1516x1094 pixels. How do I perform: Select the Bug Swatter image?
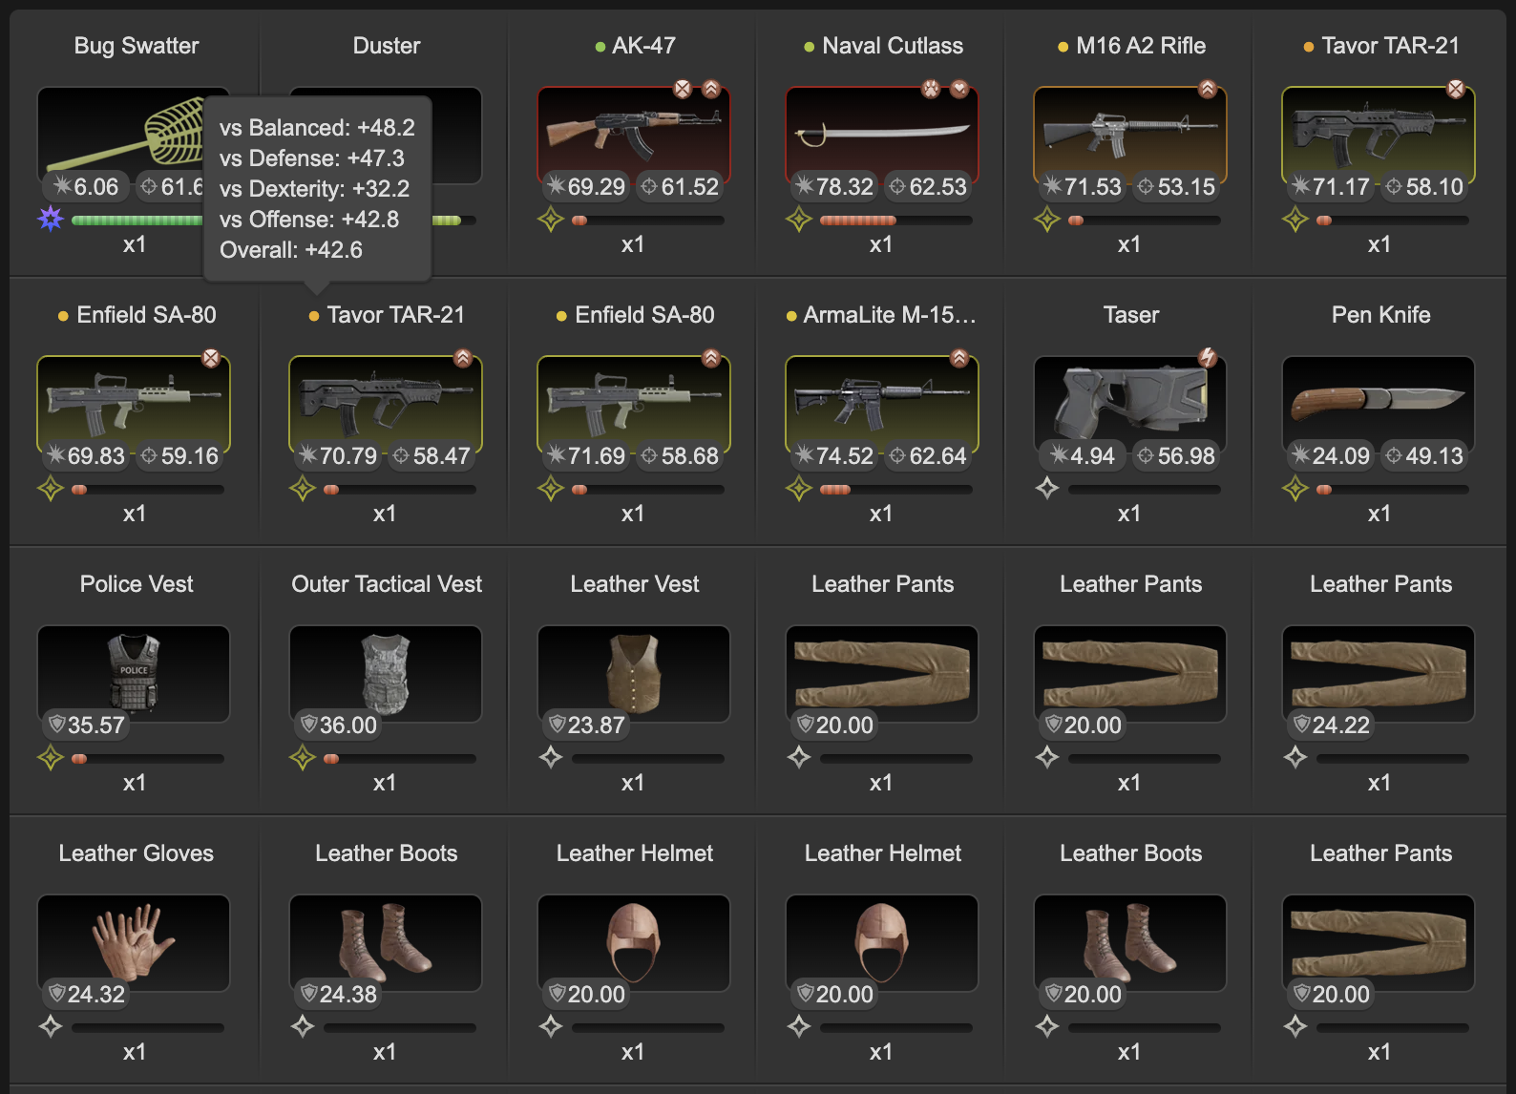(x=121, y=135)
